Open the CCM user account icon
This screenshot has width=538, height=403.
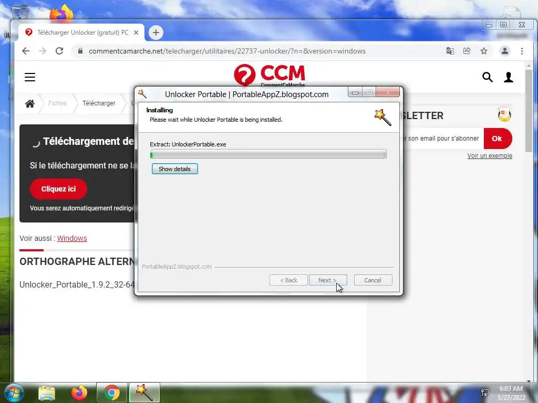509,77
